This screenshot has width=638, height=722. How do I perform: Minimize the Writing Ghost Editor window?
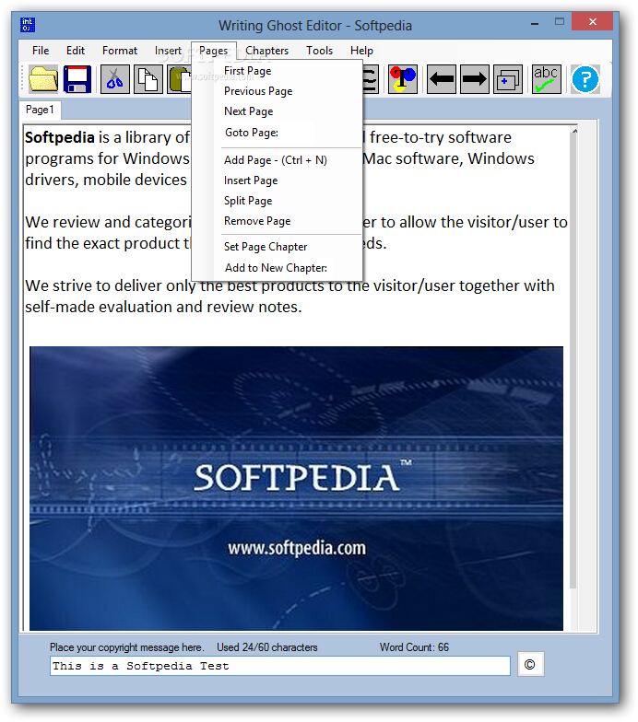[535, 22]
